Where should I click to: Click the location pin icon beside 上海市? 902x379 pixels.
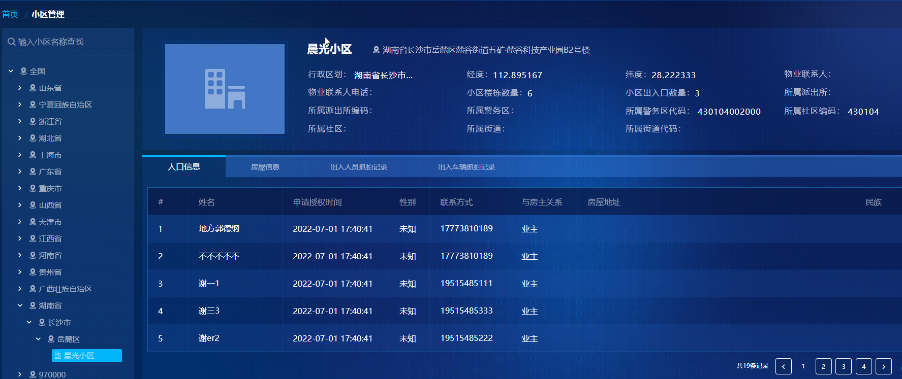[33, 155]
